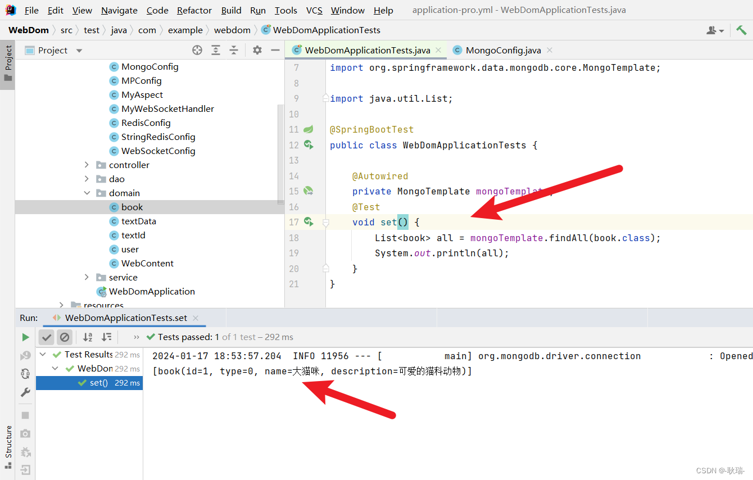
Task: Open the Window menu
Action: pyautogui.click(x=348, y=10)
